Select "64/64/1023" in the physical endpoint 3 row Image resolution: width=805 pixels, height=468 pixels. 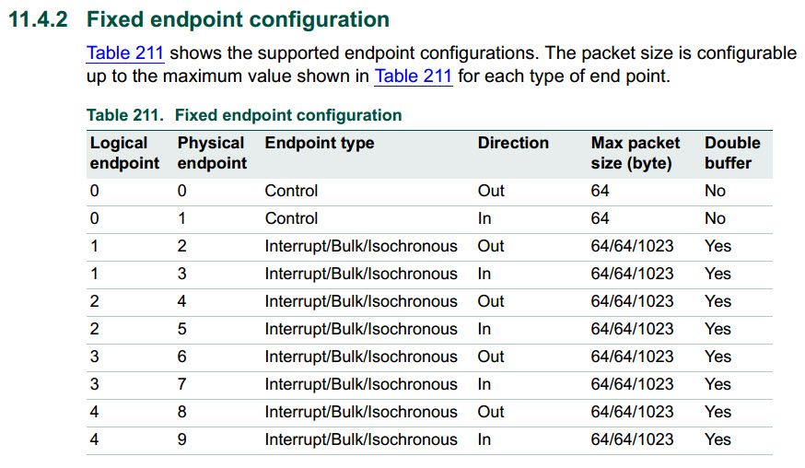click(x=632, y=274)
